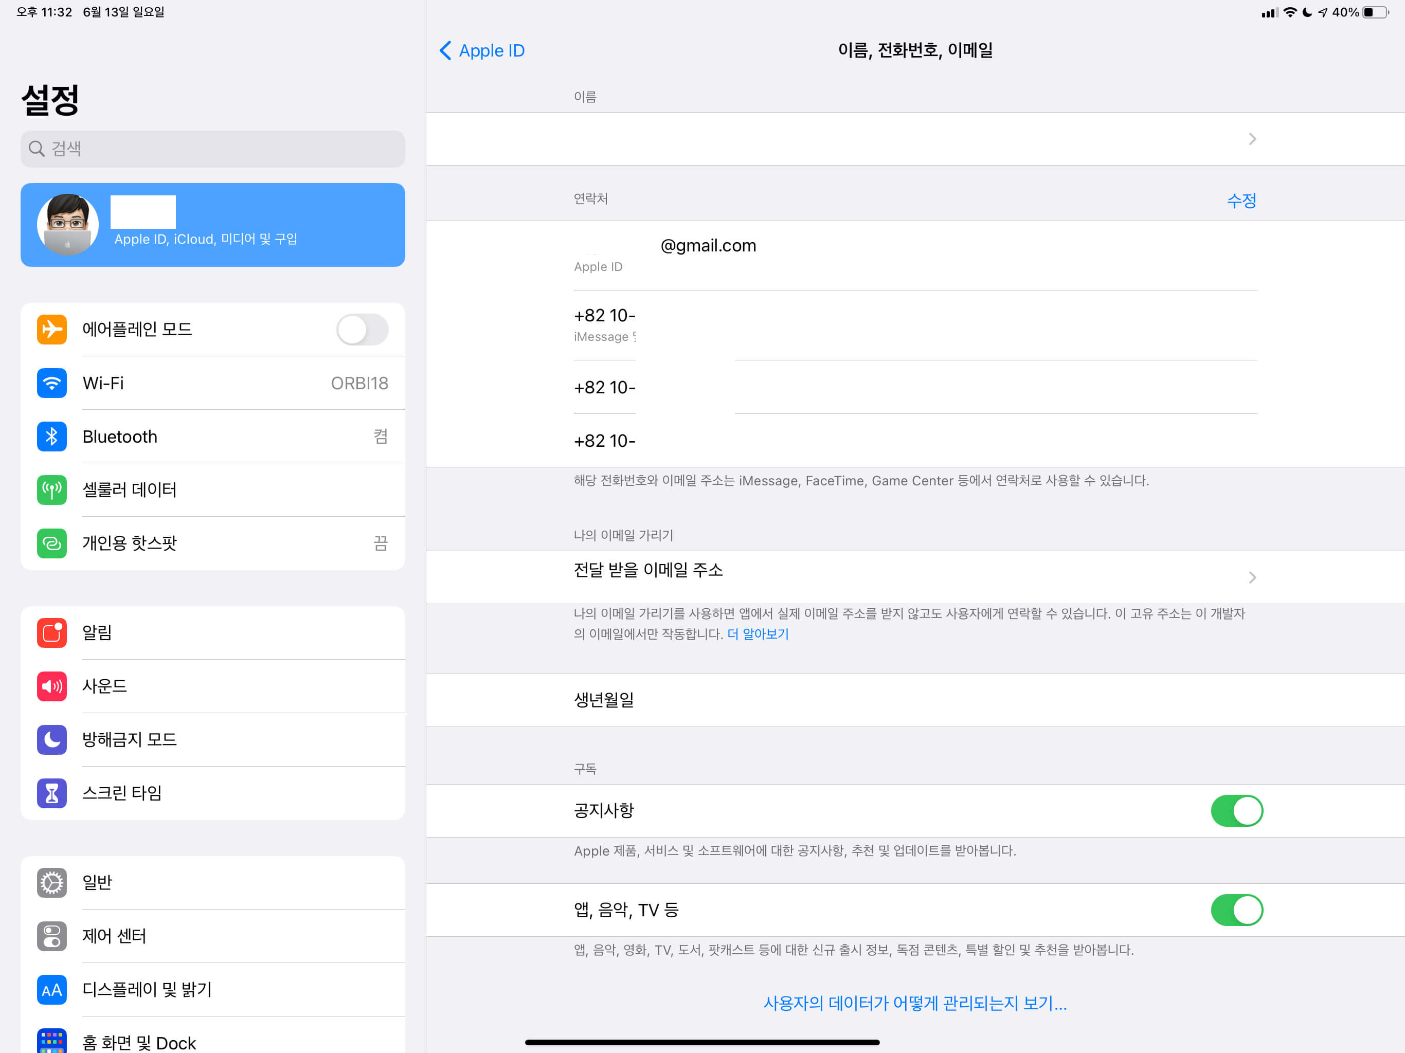Select the personal hotspot (개인용 핫스팟) icon
Image resolution: width=1405 pixels, height=1053 pixels.
click(x=51, y=543)
